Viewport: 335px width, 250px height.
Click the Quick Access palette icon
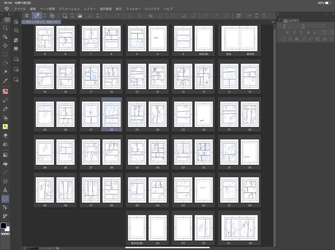(16, 22)
